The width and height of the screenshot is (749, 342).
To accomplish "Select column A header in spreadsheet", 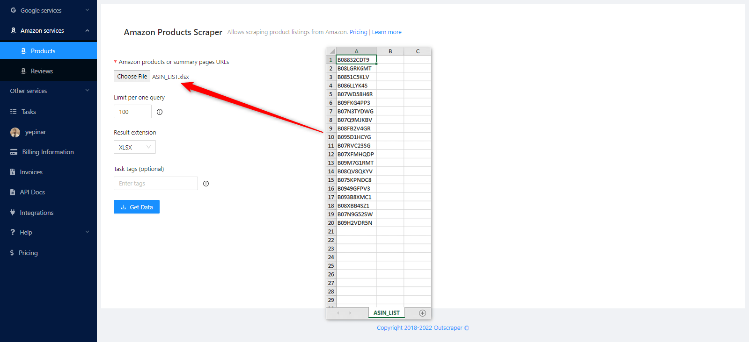I will [356, 51].
